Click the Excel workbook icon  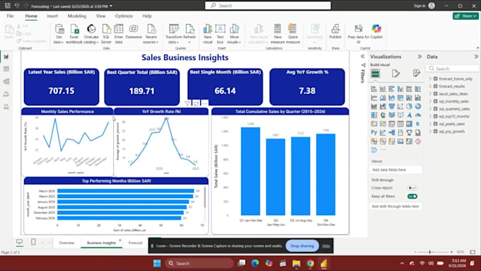point(74,29)
